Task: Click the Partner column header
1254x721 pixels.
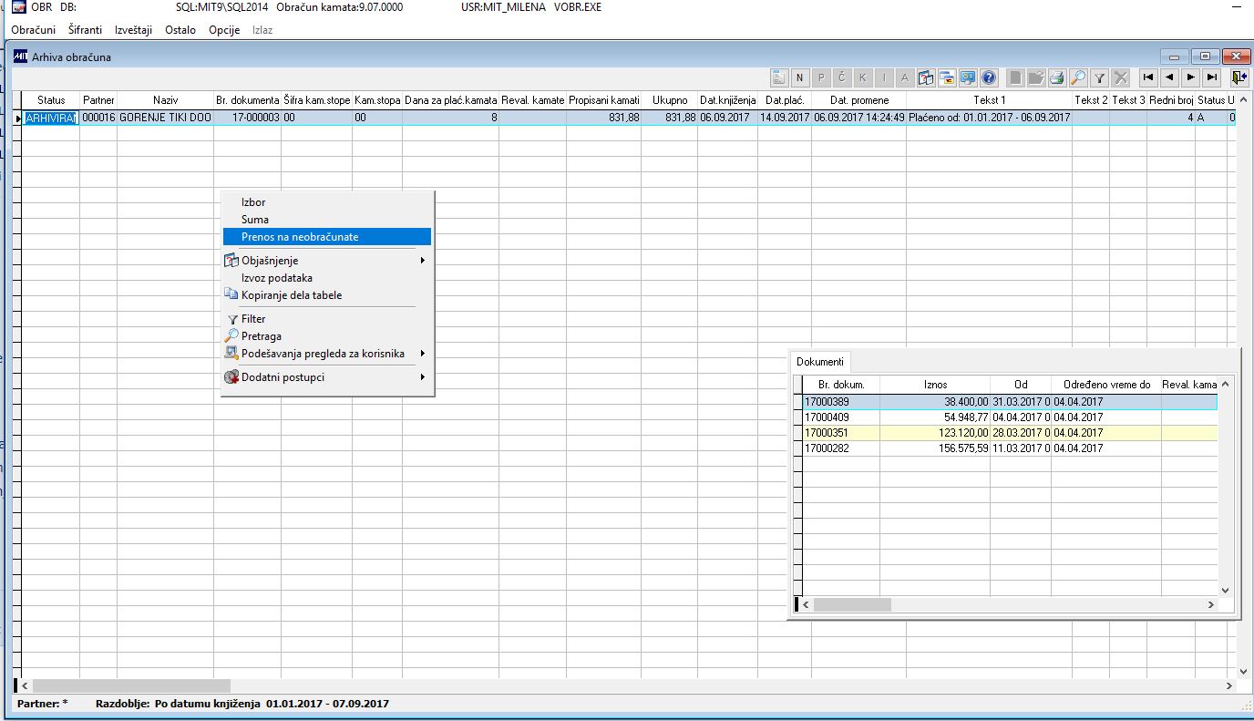Action: pos(98,100)
